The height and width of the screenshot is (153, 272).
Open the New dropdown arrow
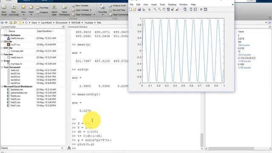[x=23, y=14]
